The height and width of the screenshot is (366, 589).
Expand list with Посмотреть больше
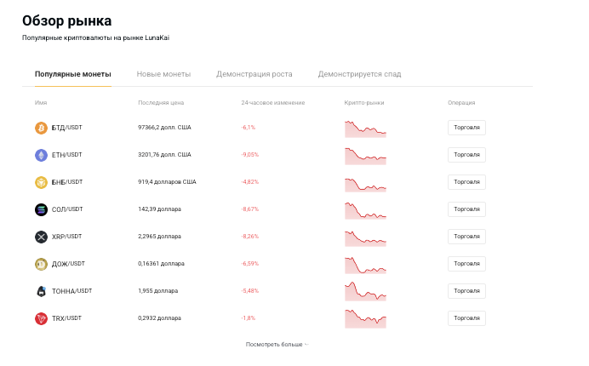point(276,345)
